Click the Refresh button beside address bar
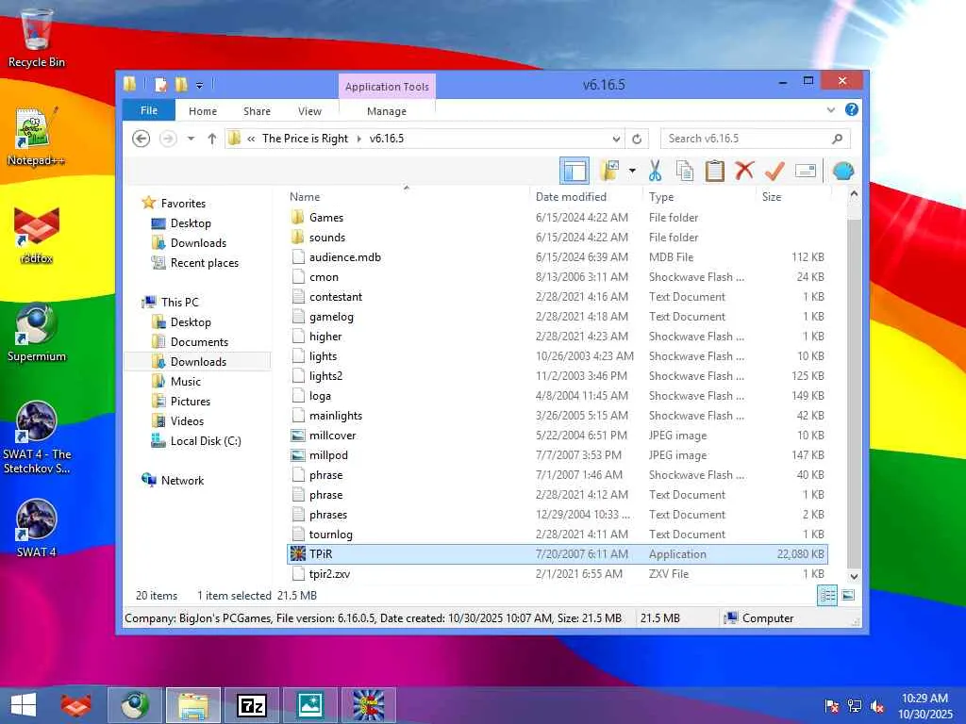The height and width of the screenshot is (724, 966). click(637, 139)
